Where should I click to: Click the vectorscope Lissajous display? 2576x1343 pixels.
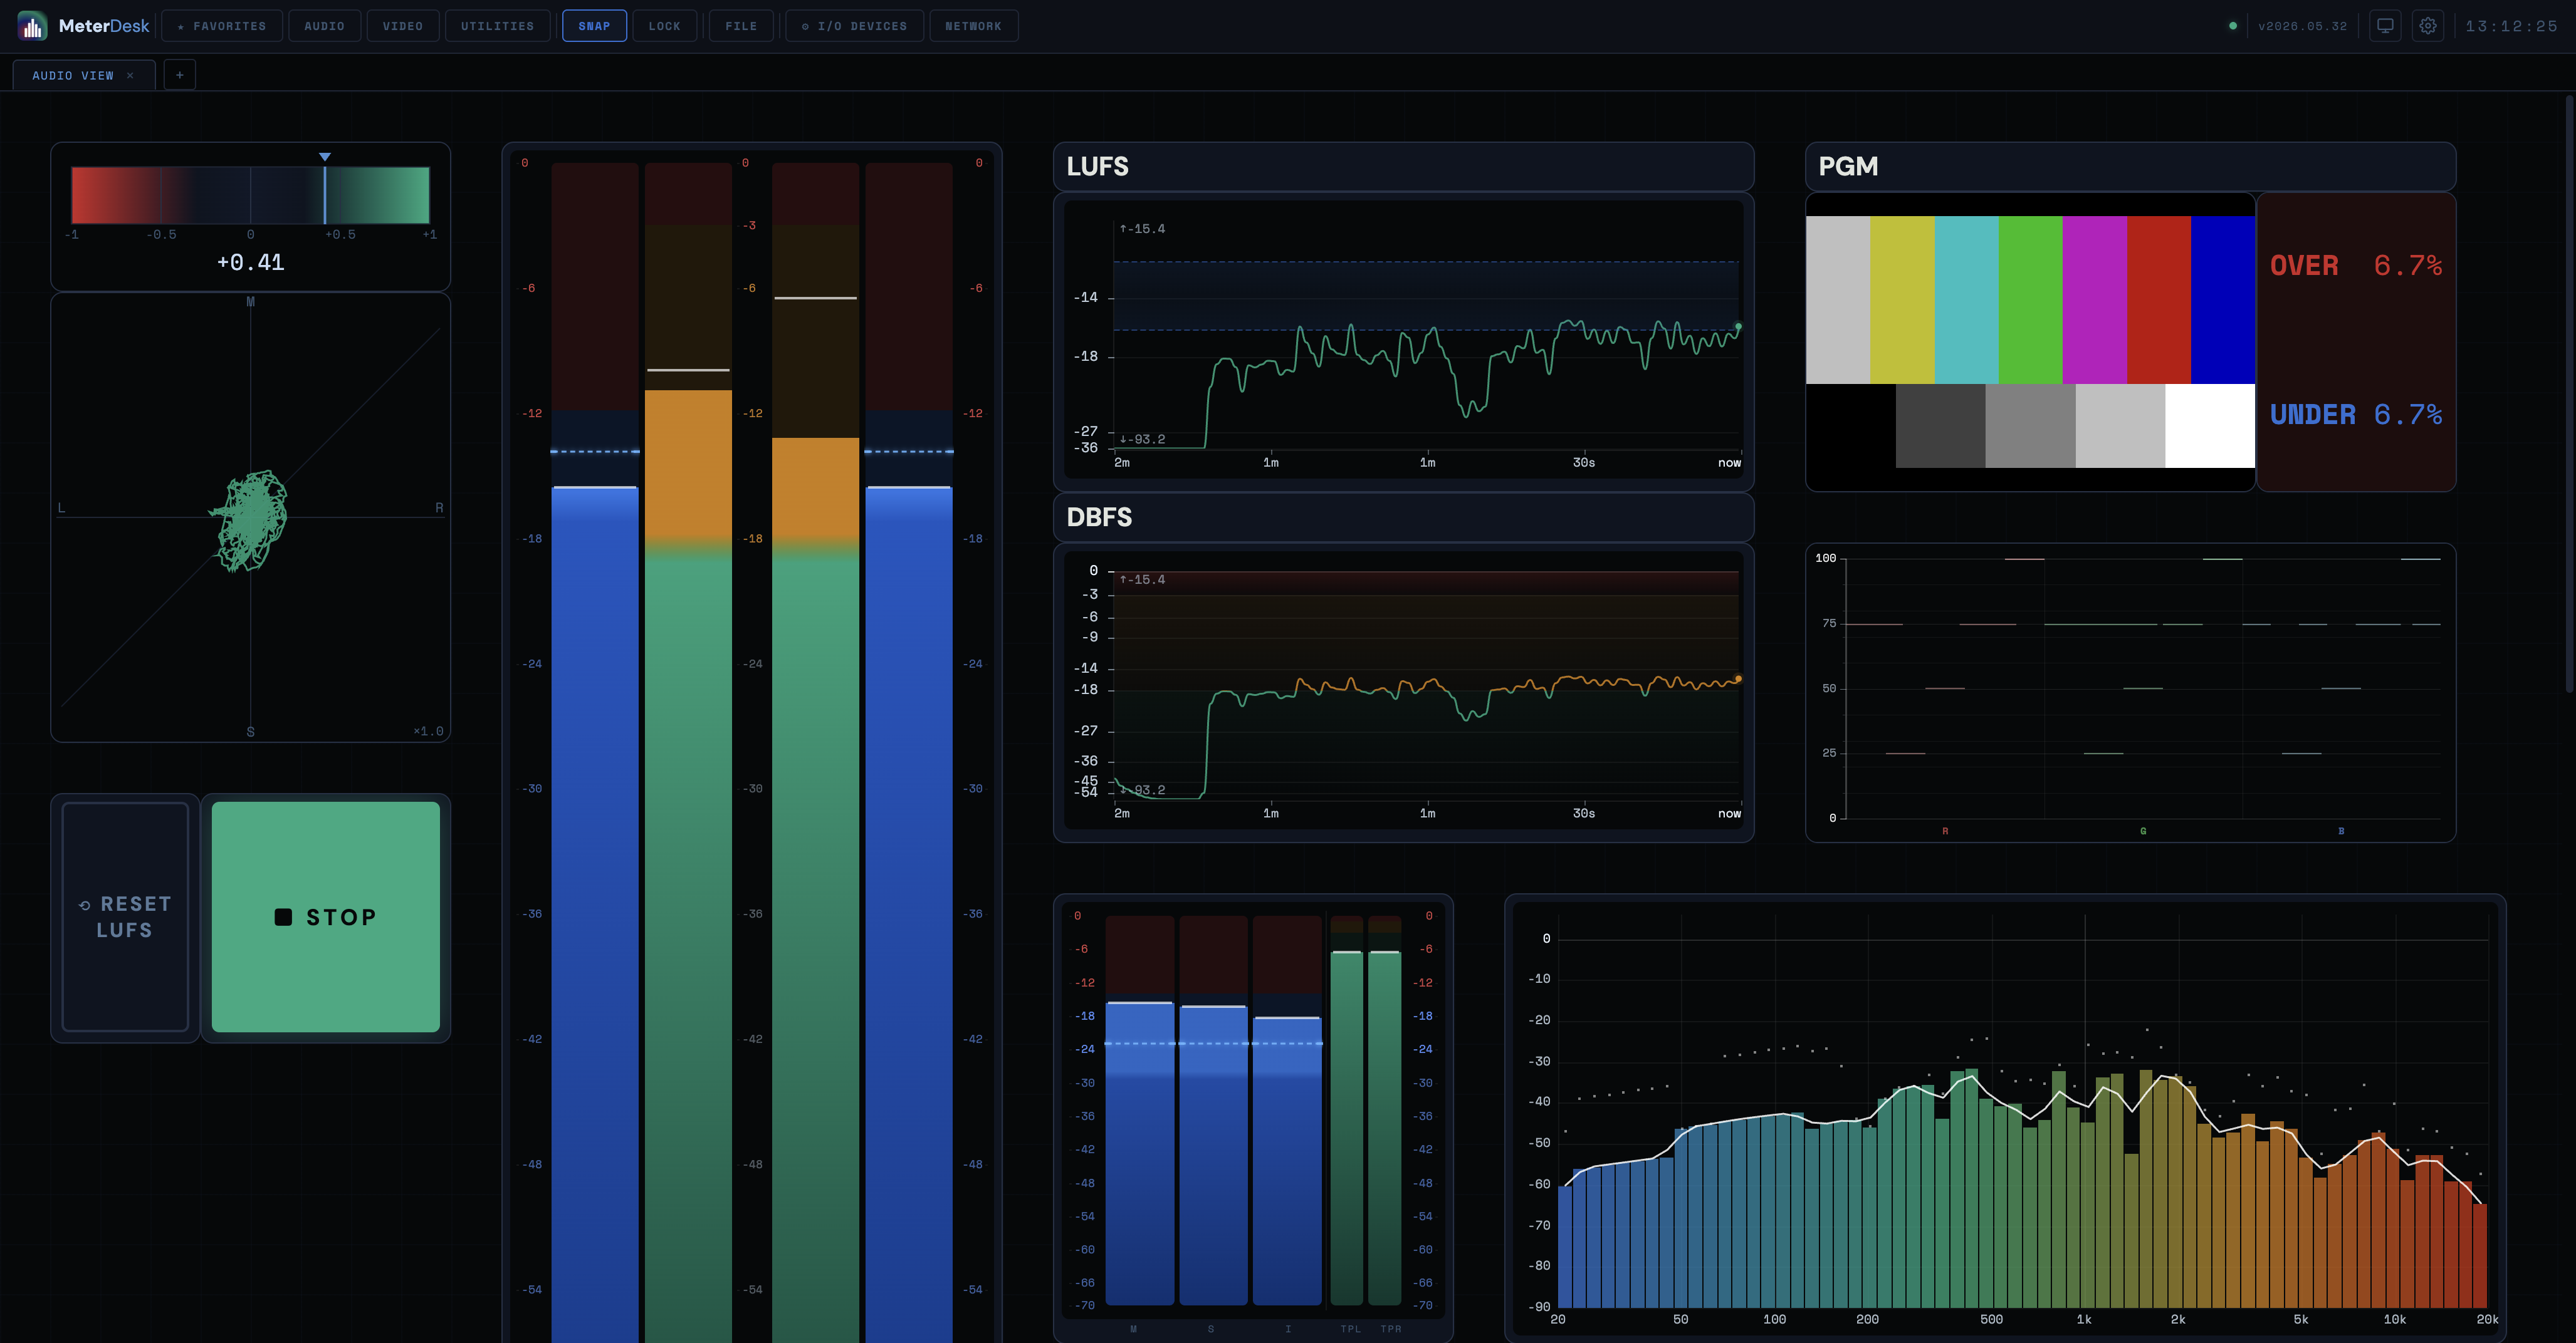click(x=250, y=517)
